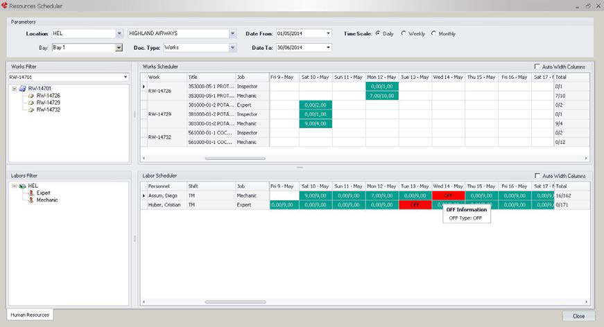The image size is (604, 327).
Task: Click the red OFF cell on Tue 13 - May
Action: (x=415, y=205)
